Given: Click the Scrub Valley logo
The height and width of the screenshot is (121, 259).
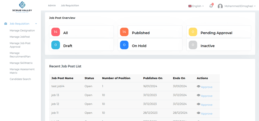Looking at the screenshot, I should pyautogui.click(x=22, y=7).
